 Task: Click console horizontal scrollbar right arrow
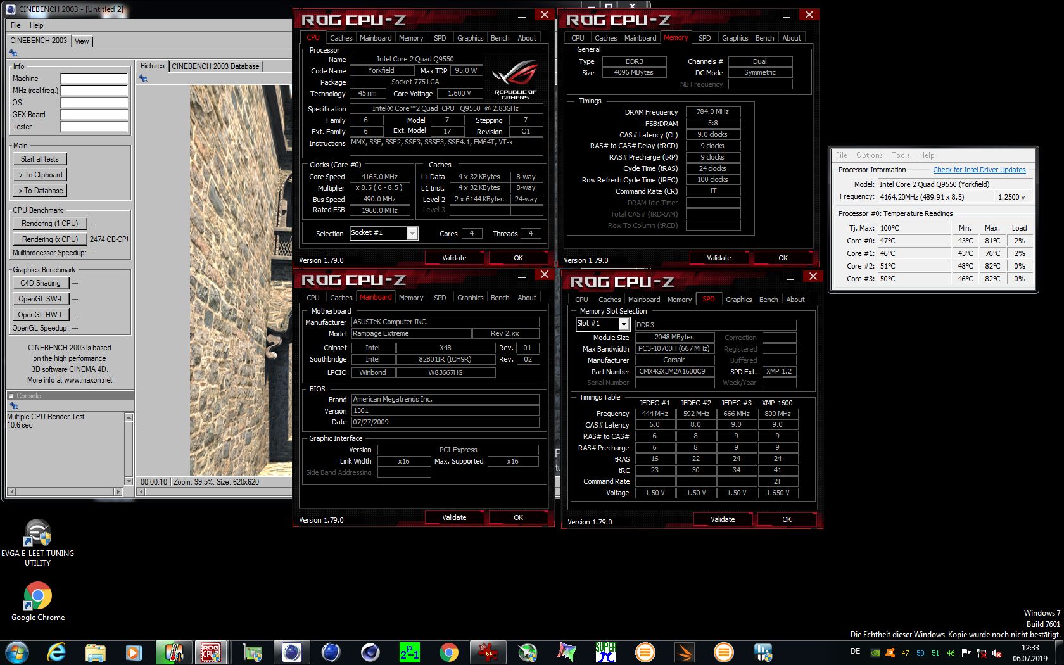118,491
